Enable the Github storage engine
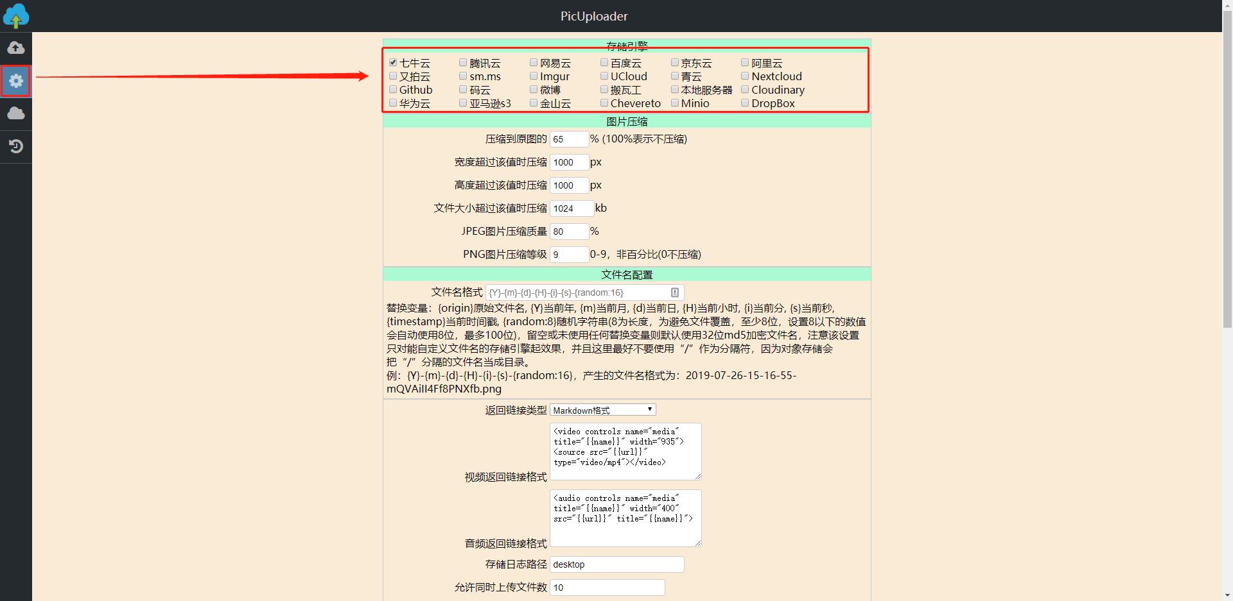 click(393, 90)
